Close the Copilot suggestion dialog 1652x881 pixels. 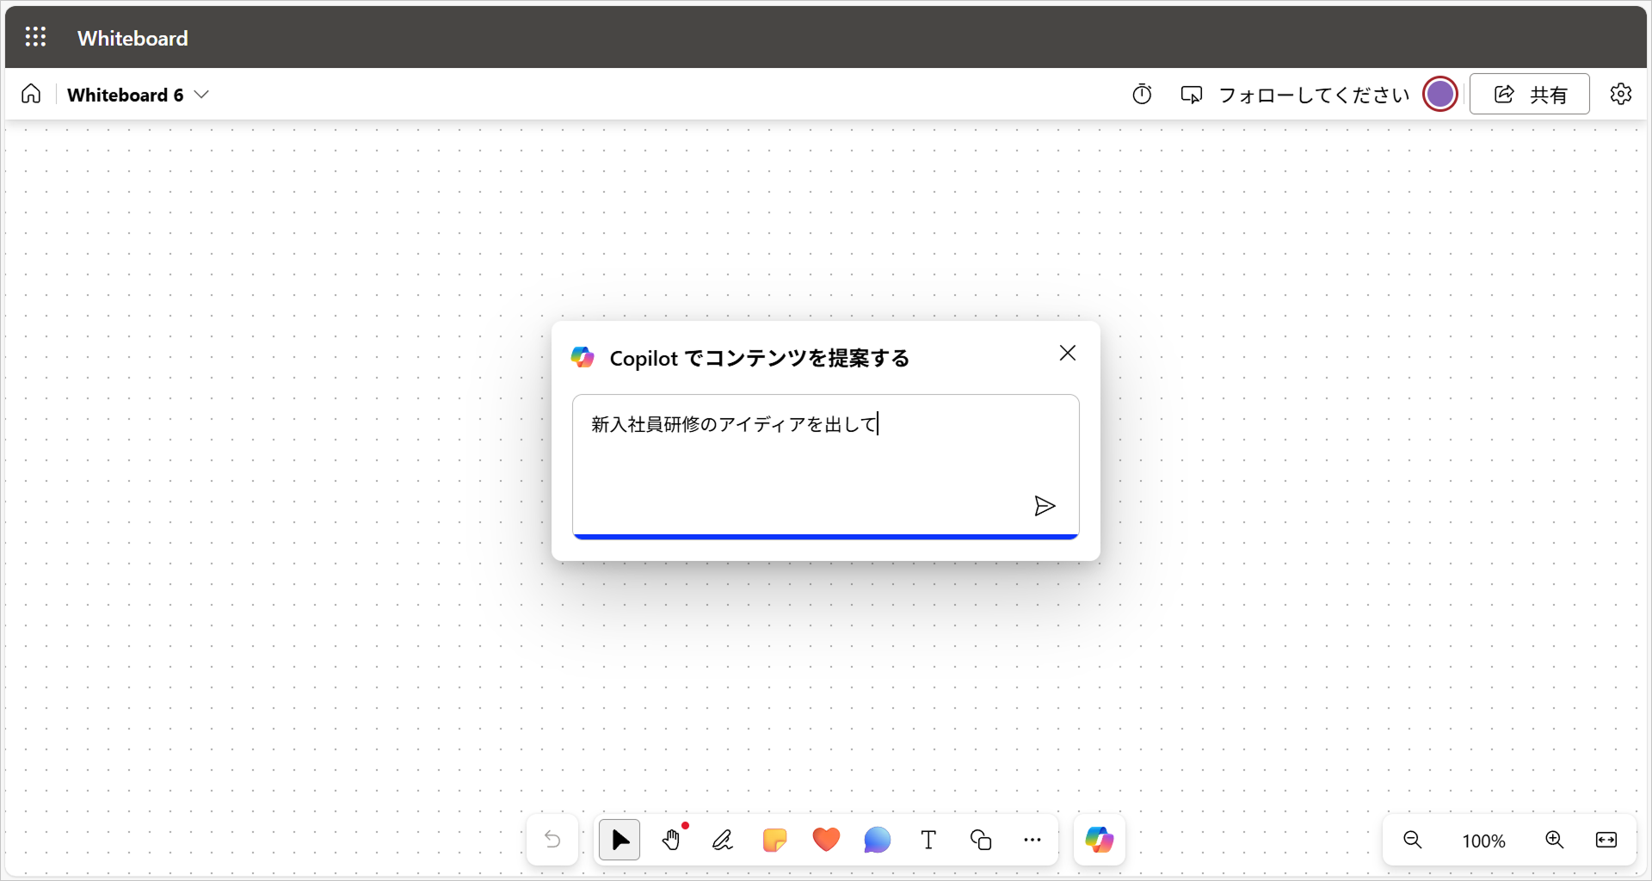point(1067,353)
